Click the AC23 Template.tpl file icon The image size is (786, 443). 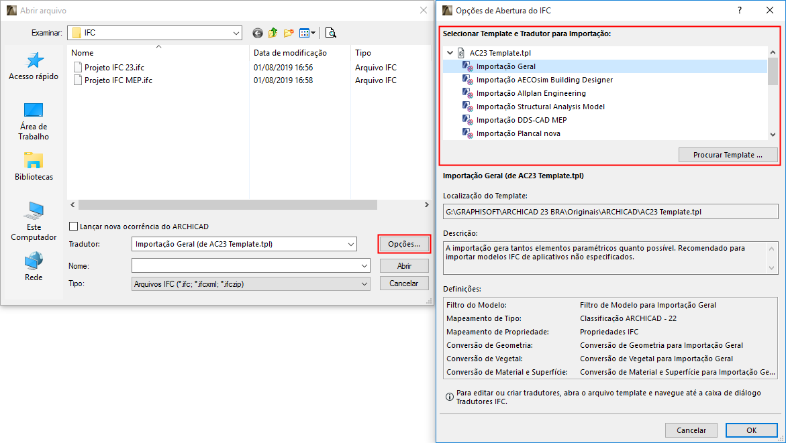461,52
